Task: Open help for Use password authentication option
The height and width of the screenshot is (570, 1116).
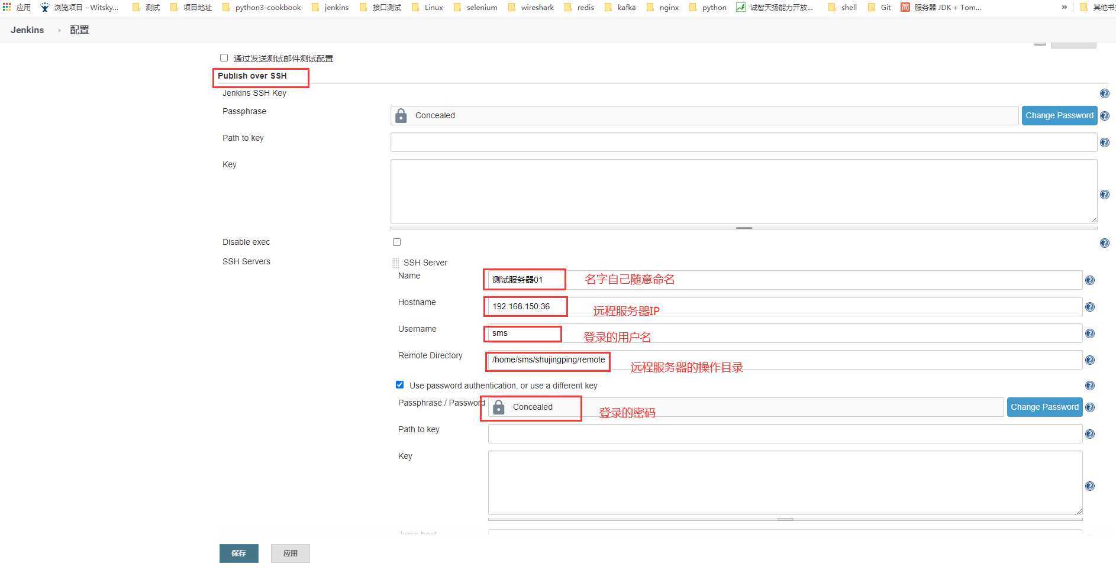Action: pos(1089,386)
